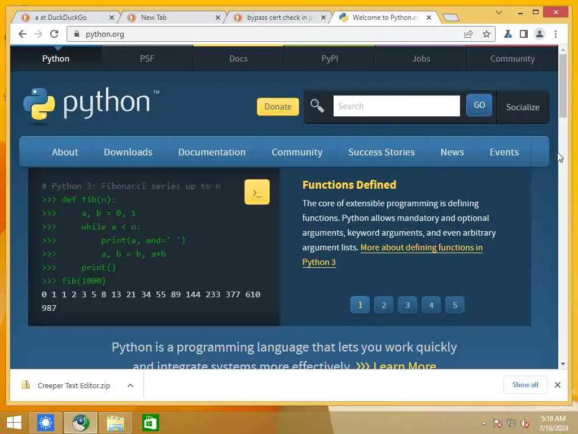Select slide 1 in the carousel
This screenshot has height=434, width=578.
click(360, 305)
